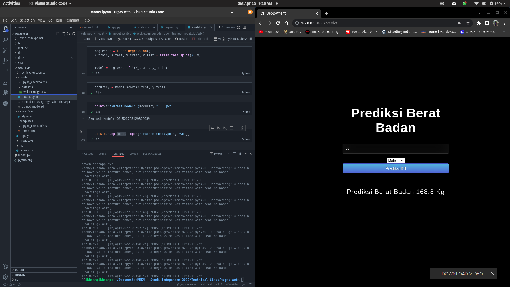
Task: Open the Extensions view icon
Action: [5, 71]
